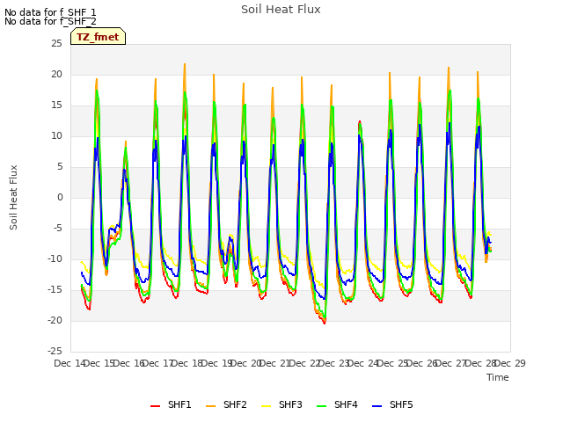The width and height of the screenshot is (563, 422).
Task: Click the 'No data for f_SHF_1' message
Action: click(50, 12)
